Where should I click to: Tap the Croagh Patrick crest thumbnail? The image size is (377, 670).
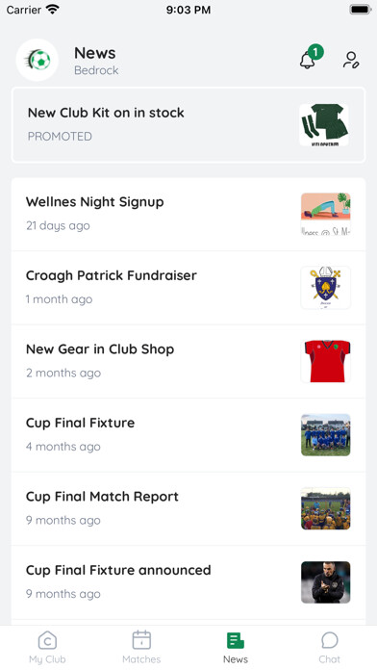click(326, 288)
